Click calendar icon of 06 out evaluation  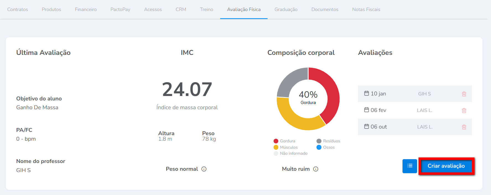[367, 127]
